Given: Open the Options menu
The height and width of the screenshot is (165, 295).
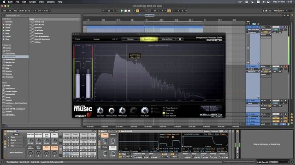Looking at the screenshot, I should click(51, 2).
